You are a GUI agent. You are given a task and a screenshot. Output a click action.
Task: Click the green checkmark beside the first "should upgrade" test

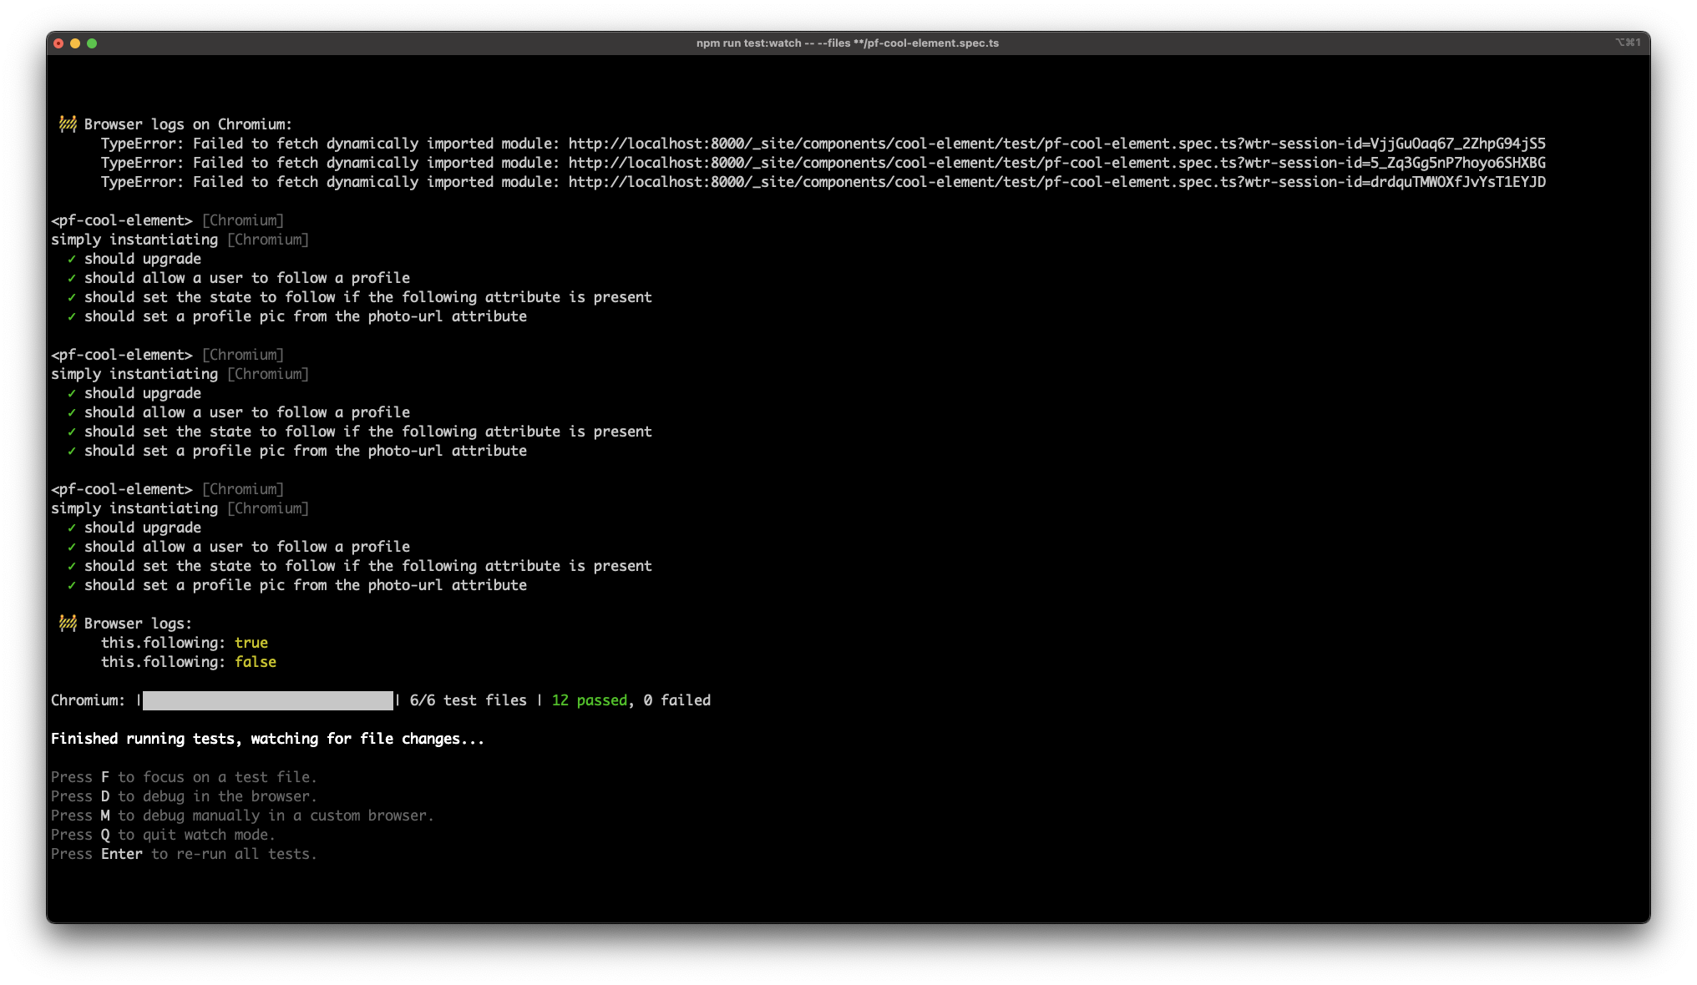[73, 259]
